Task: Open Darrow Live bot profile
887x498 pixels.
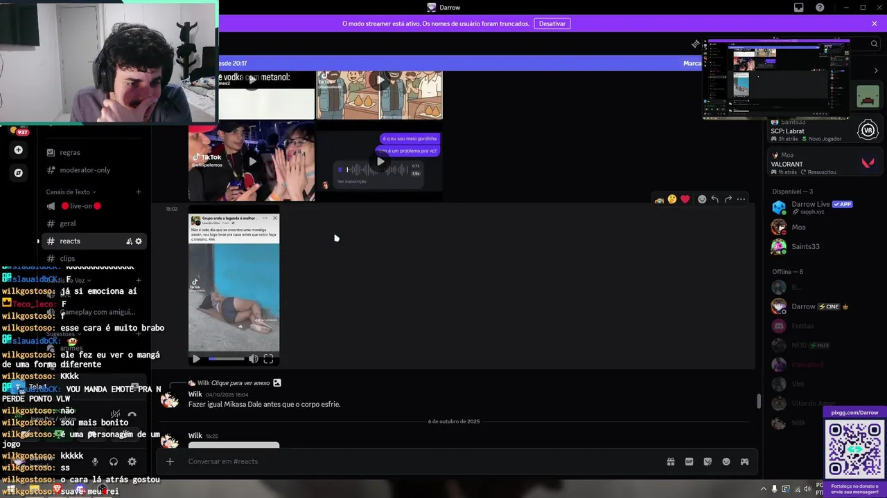Action: pos(824,207)
